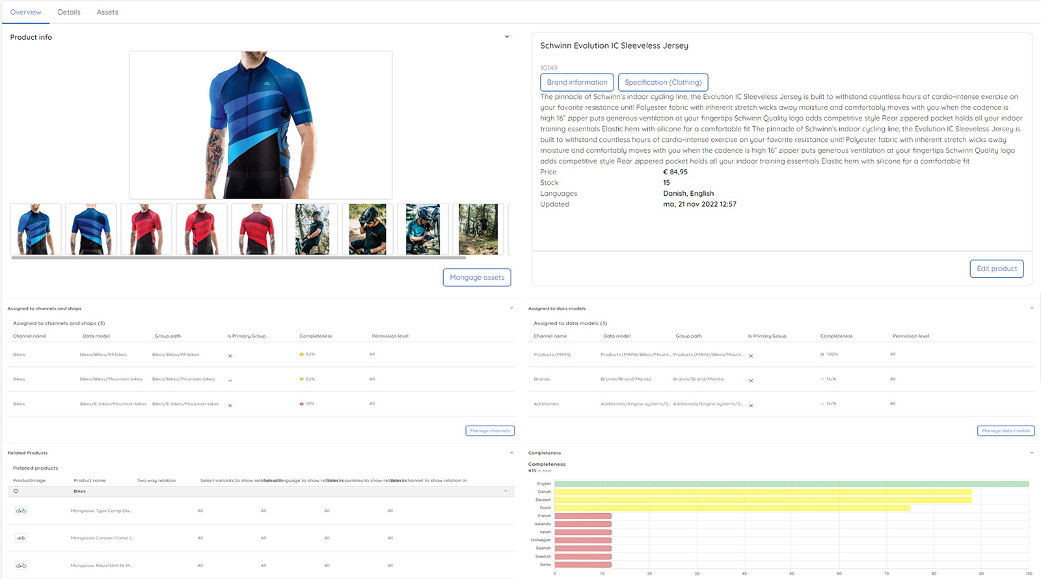The width and height of the screenshot is (1041, 579).
Task: Select the blue jersey front-view thumbnail
Action: (x=36, y=229)
